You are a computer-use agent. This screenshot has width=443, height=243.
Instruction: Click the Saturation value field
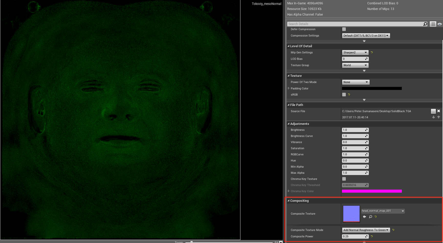click(x=355, y=148)
